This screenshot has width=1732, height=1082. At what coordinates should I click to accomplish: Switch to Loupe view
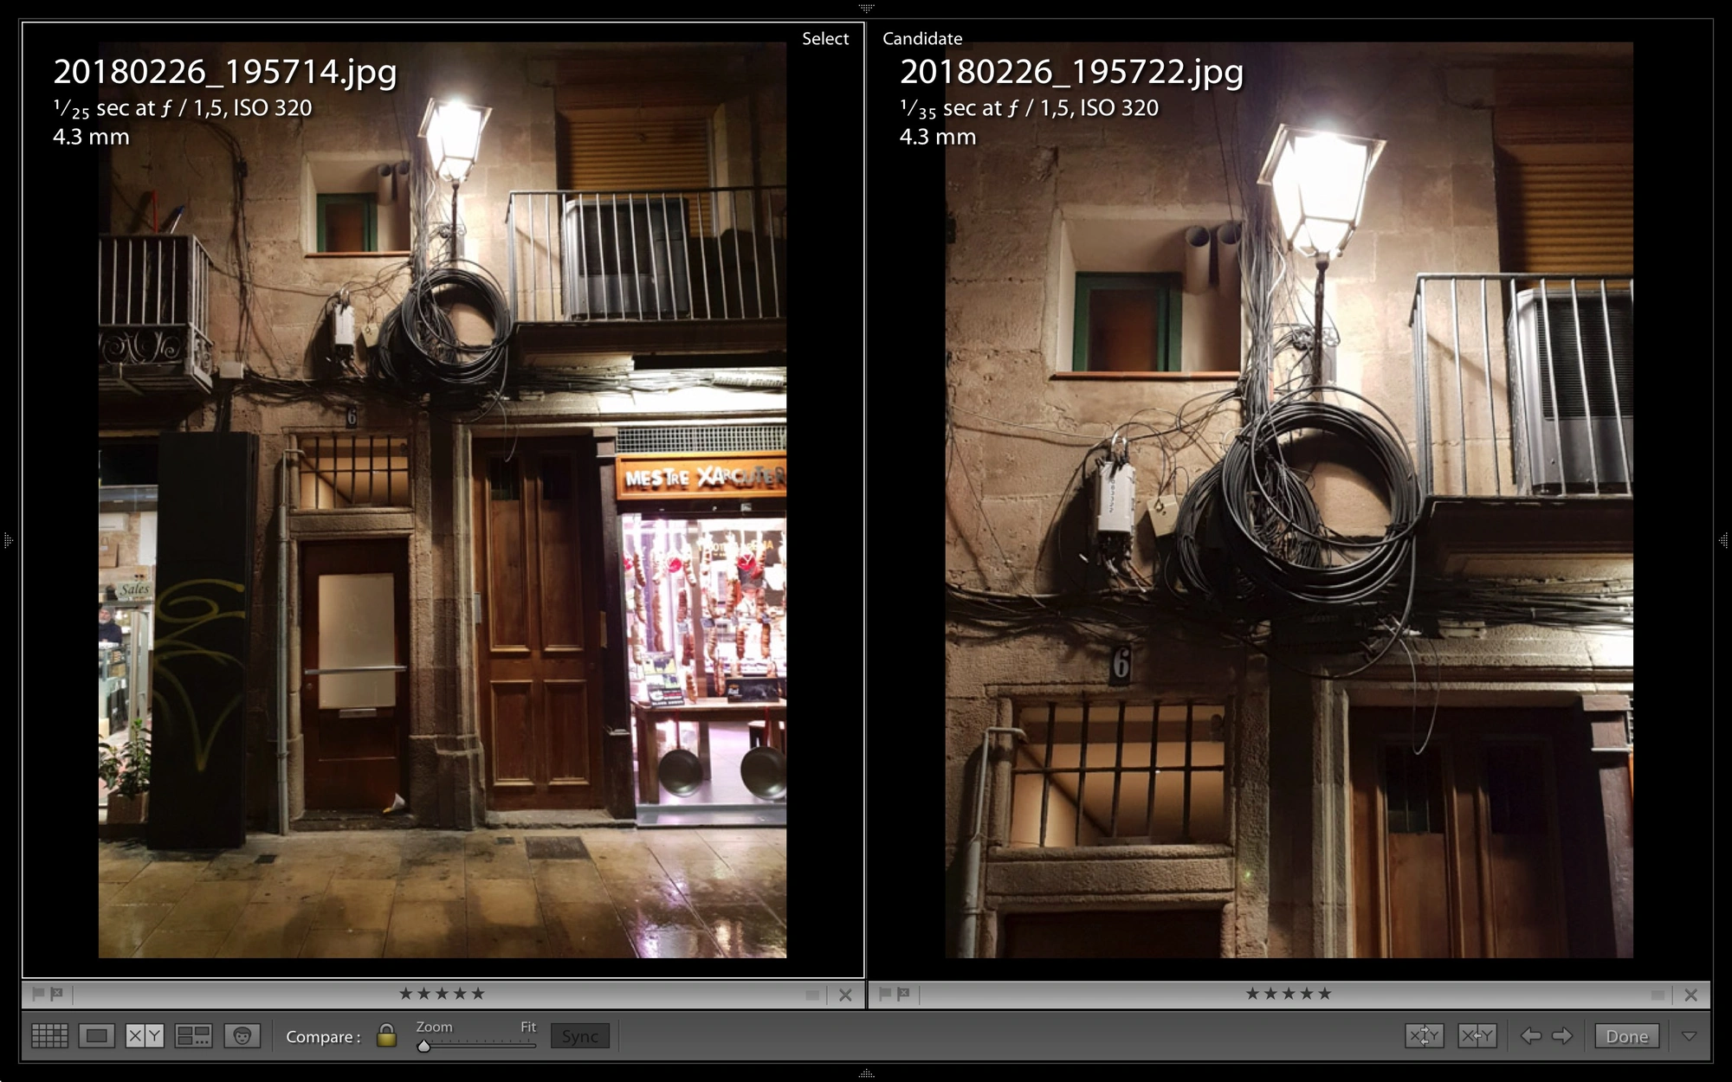(x=96, y=1036)
